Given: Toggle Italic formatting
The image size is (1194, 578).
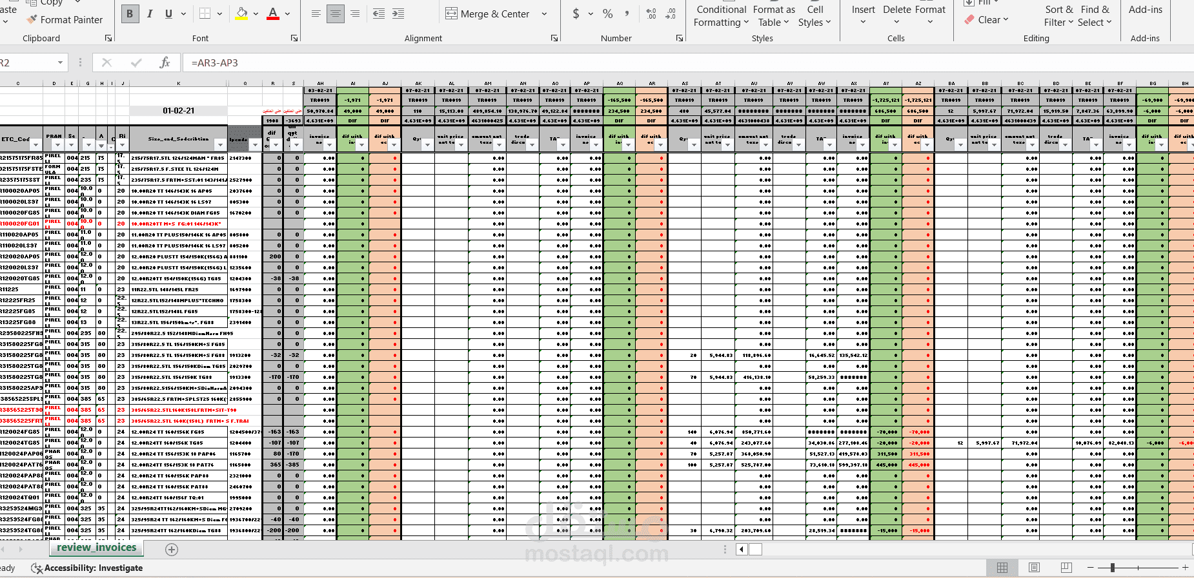Looking at the screenshot, I should [150, 14].
